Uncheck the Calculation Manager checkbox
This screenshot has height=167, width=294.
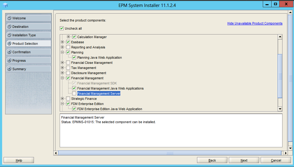74,37
